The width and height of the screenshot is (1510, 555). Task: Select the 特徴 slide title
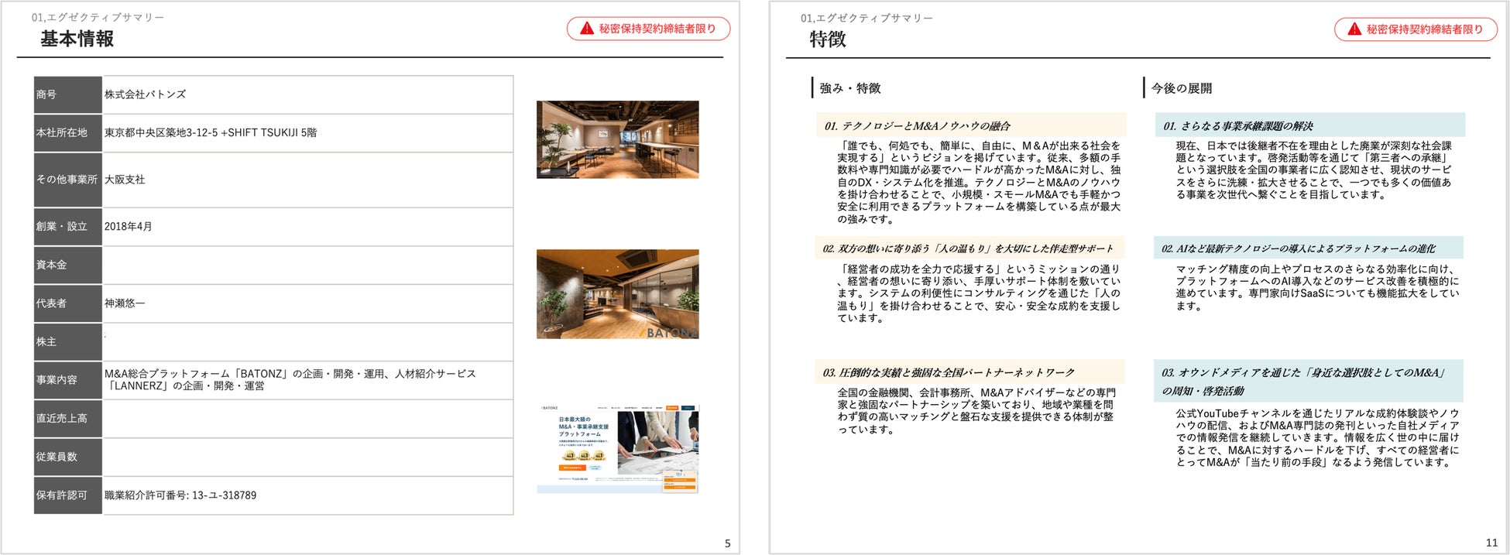(x=828, y=39)
